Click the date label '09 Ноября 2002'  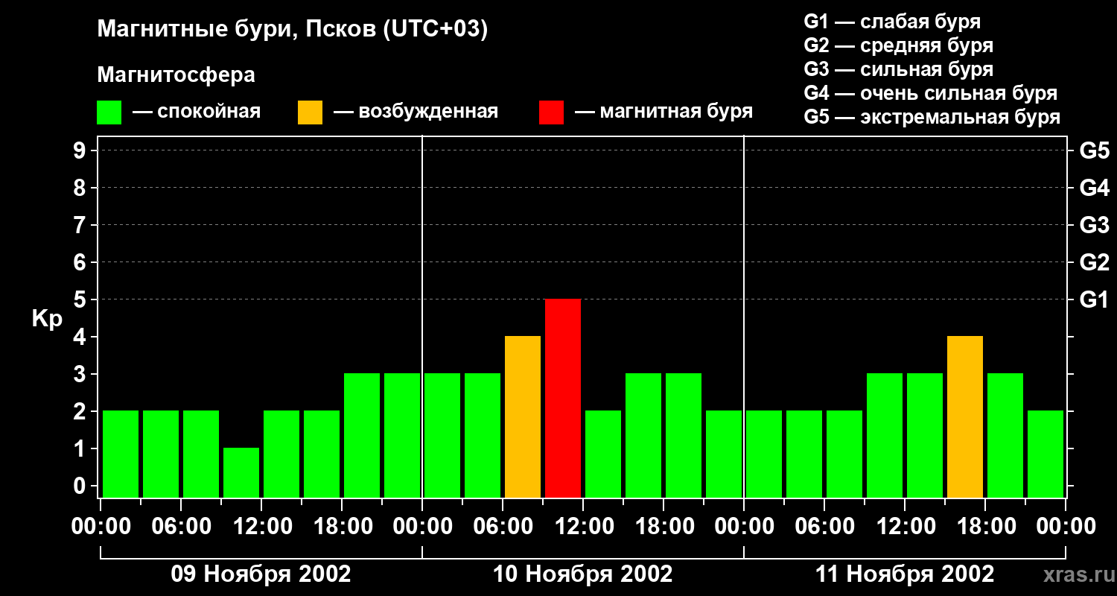(x=261, y=574)
